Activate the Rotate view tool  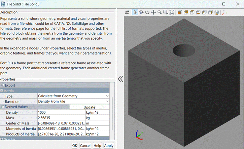pos(141,12)
